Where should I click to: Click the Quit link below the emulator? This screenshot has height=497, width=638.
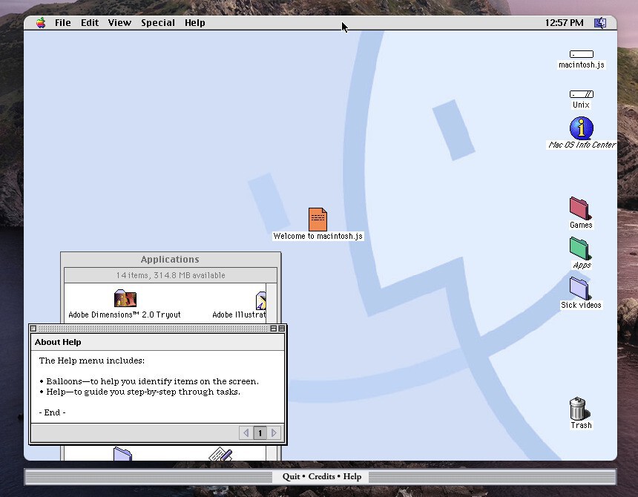tap(291, 476)
